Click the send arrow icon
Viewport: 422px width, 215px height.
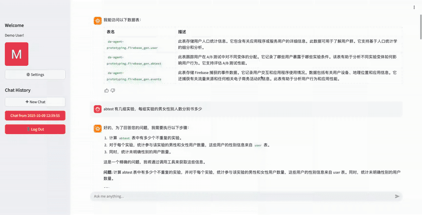coord(397,196)
